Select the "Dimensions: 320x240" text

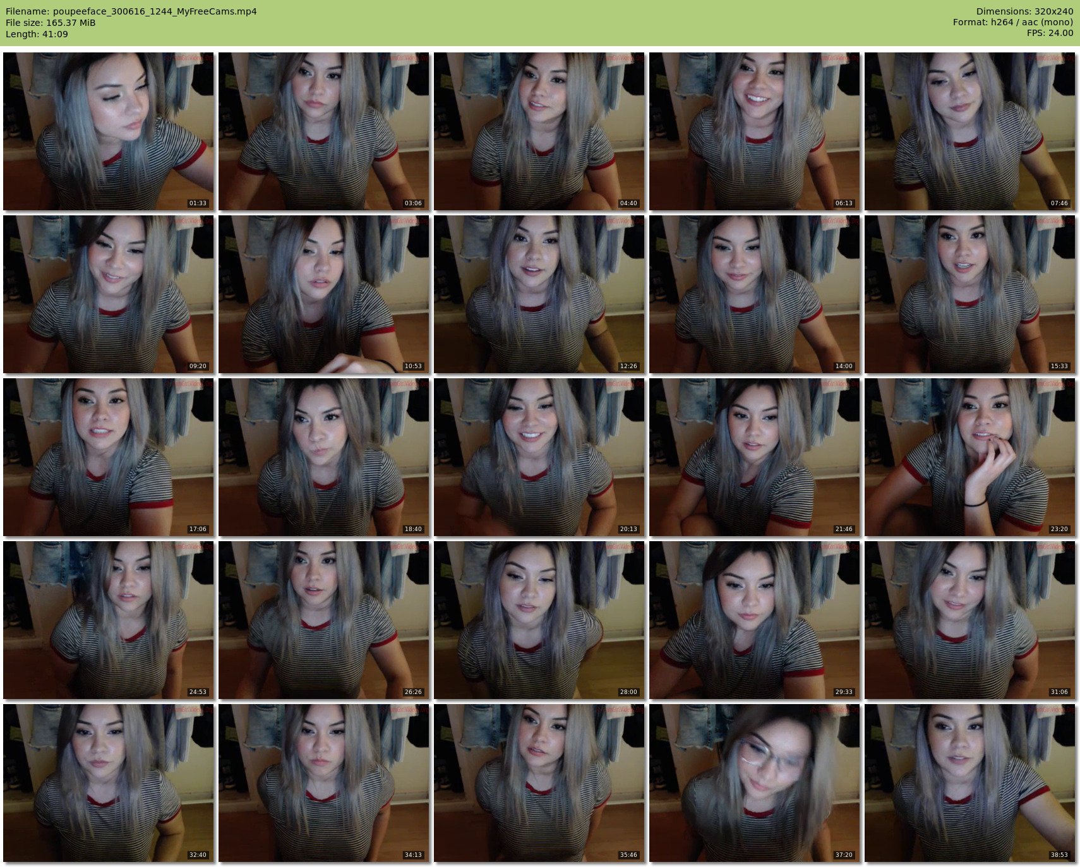tap(1024, 11)
